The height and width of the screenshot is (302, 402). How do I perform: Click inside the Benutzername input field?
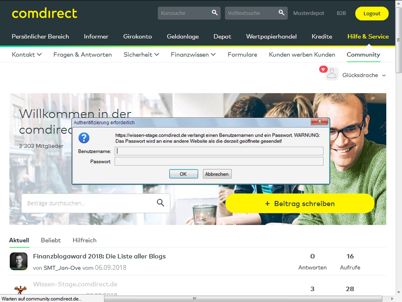pyautogui.click(x=219, y=150)
